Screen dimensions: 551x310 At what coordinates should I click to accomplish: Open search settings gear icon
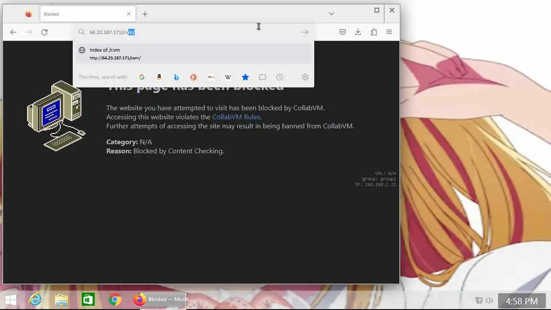305,77
